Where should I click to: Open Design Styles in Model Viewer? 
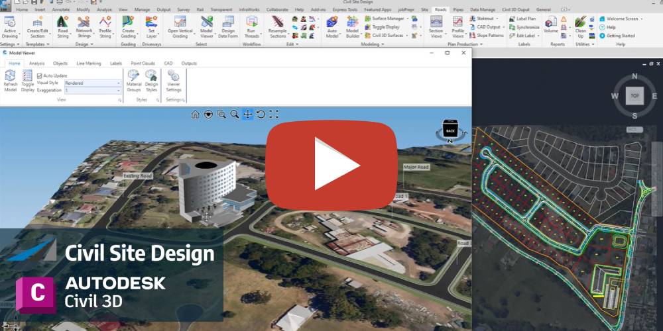[x=151, y=81]
